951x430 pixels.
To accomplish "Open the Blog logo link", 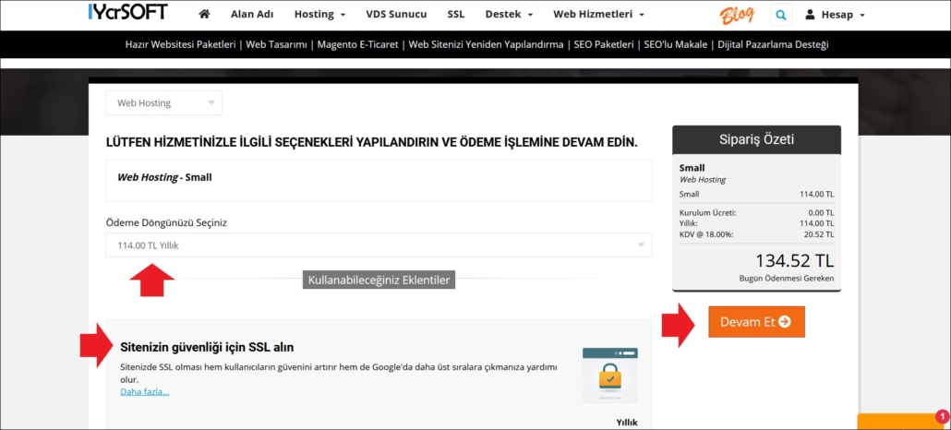I will 737,15.
